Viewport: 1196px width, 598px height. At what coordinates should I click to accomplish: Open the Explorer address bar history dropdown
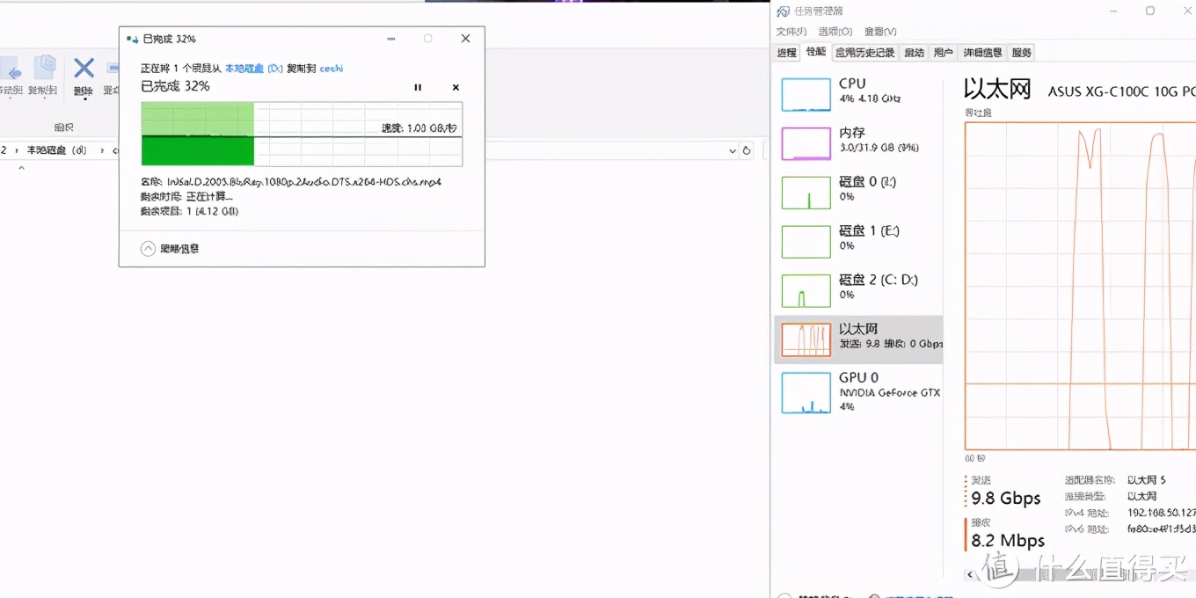[x=733, y=150]
